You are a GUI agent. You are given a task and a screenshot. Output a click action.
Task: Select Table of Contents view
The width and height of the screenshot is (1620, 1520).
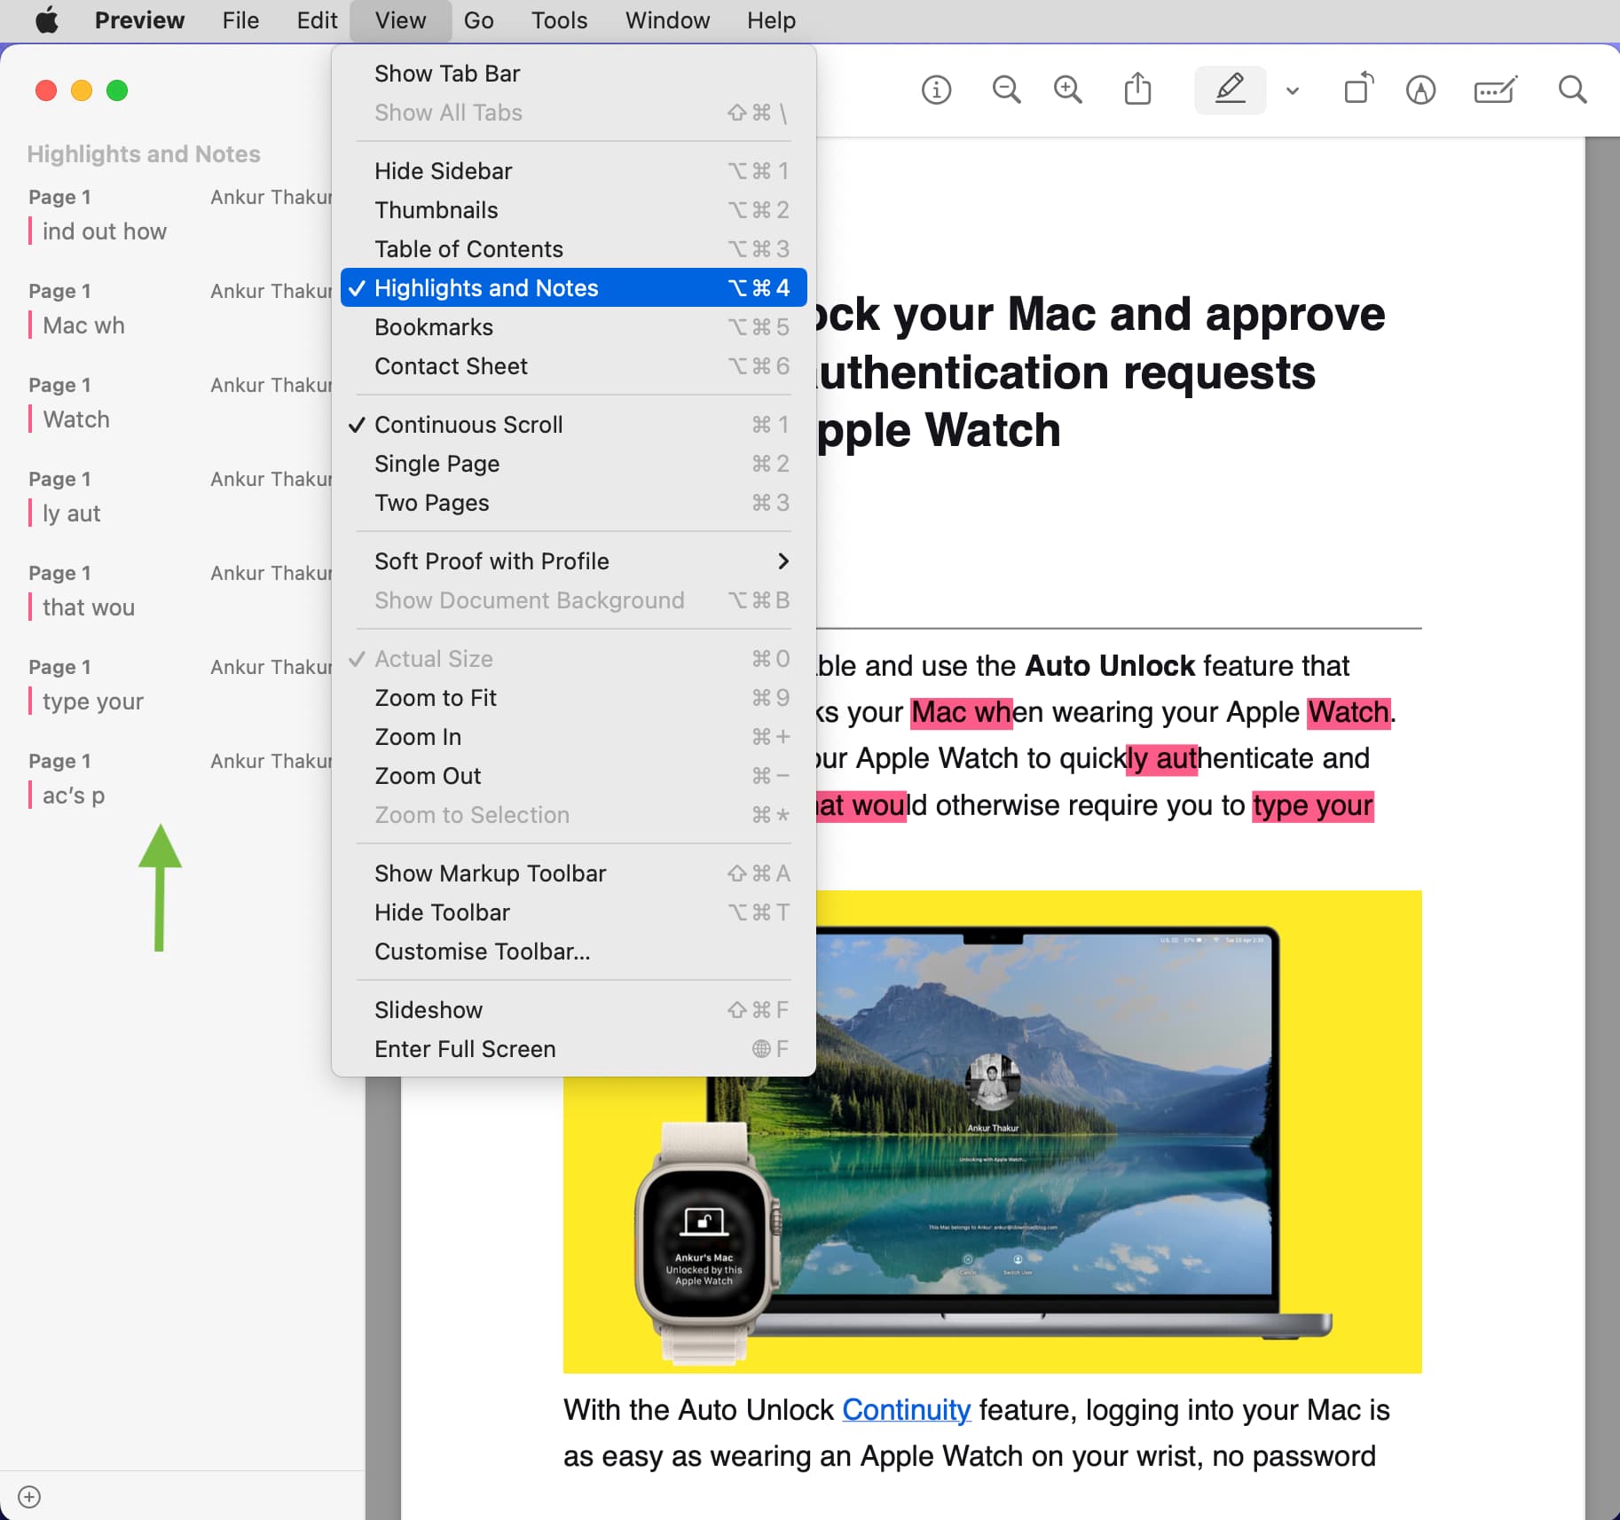(573, 249)
